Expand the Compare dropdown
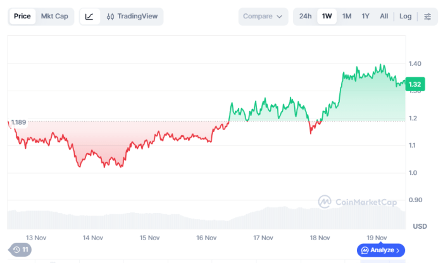Viewport: 443px width, 263px height. 263,16
